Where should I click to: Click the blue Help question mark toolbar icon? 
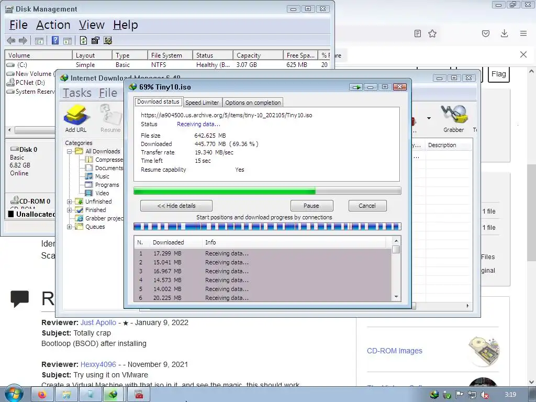pyautogui.click(x=55, y=40)
